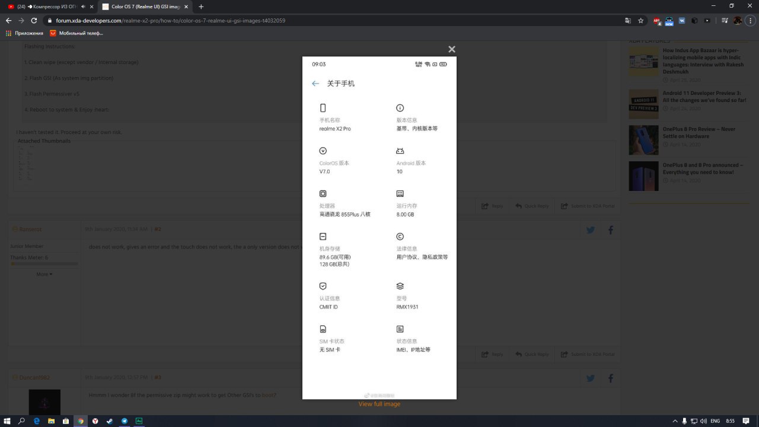Click the Android 11 article thumbnail
The height and width of the screenshot is (427, 759).
tap(643, 104)
